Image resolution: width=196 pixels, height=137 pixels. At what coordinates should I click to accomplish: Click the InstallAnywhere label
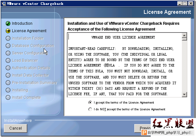pyautogui.click(x=18, y=121)
